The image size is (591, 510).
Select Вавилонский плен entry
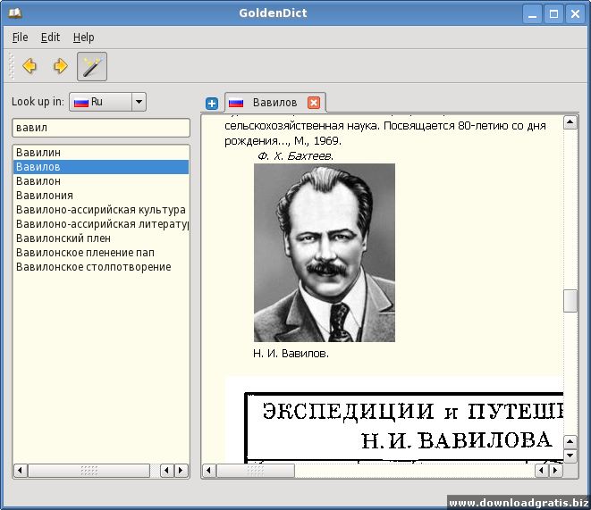click(101, 238)
